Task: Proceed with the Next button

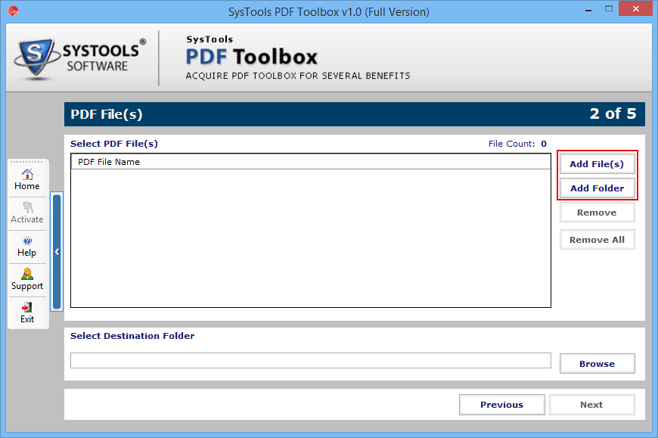Action: coord(591,405)
